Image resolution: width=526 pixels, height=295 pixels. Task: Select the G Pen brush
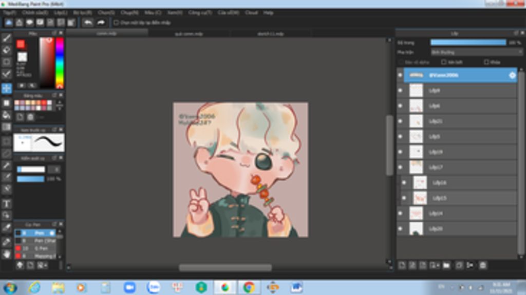coord(35,248)
